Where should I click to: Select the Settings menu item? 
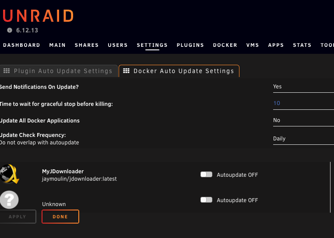point(152,45)
